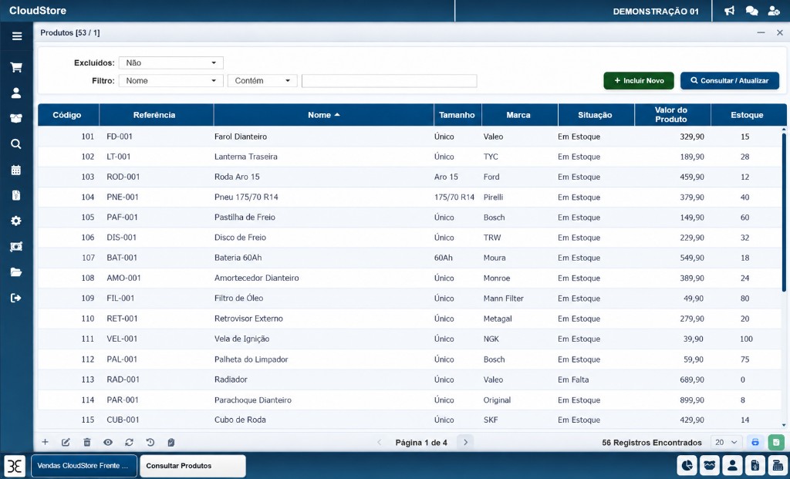
Task: Click the megaphone announcements icon
Action: tap(730, 11)
